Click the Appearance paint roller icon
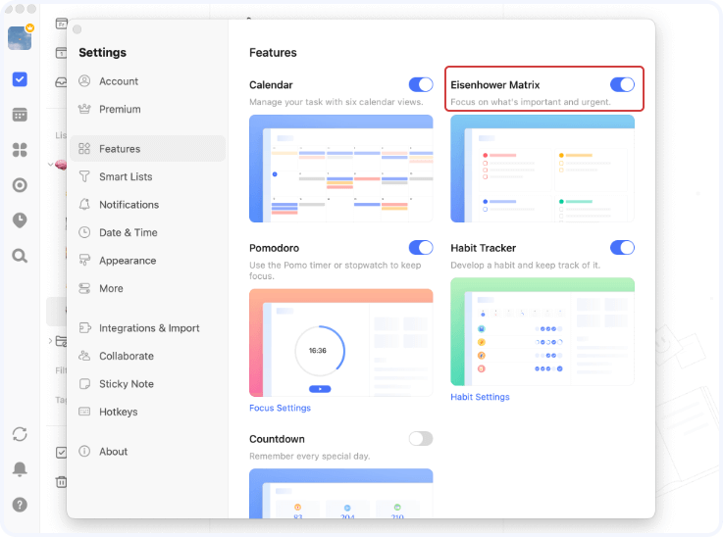Image resolution: width=723 pixels, height=537 pixels. (84, 261)
